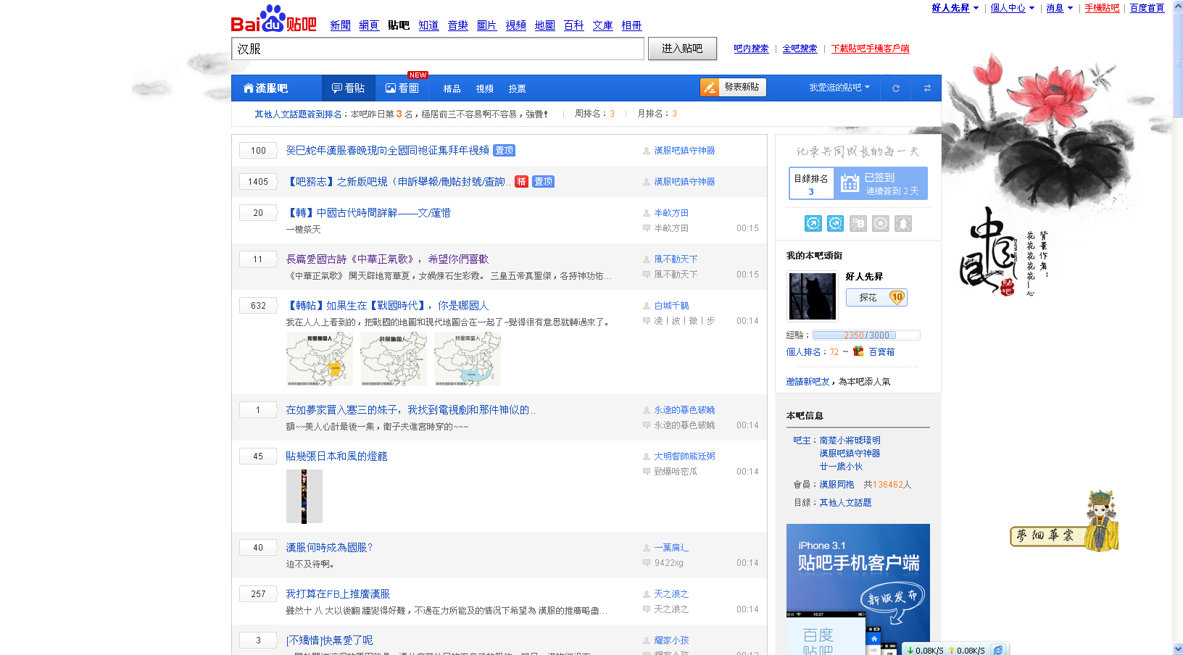Screen dimensions: 1183x655
Task: Click the page vertical scrollbar
Action: 1178,64
